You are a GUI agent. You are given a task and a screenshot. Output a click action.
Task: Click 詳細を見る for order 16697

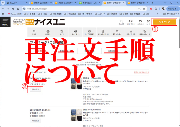coord(35,121)
